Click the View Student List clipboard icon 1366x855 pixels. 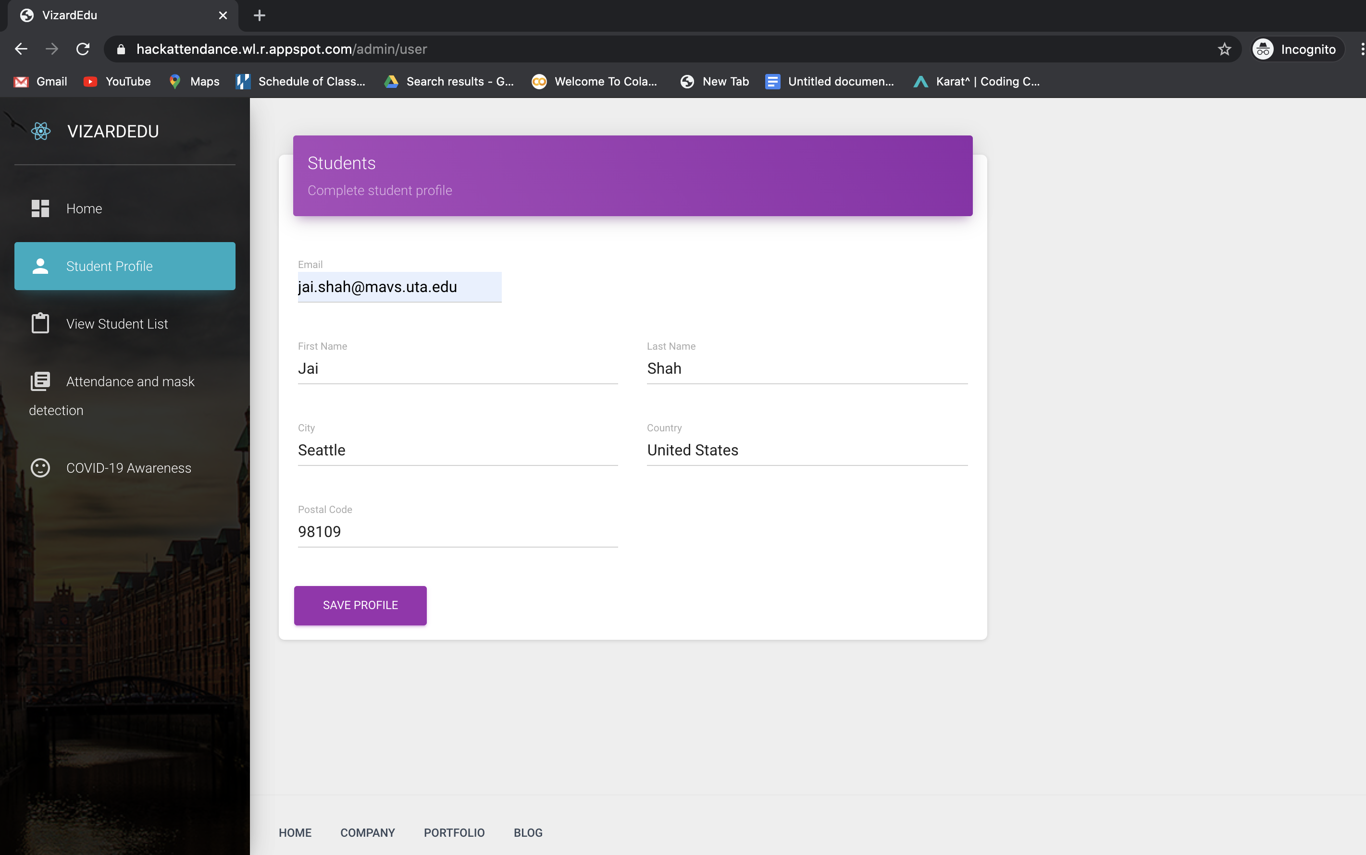[x=40, y=323]
